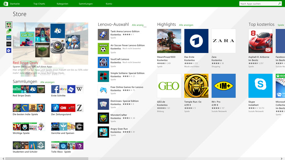Open Red Stripe Deals featured heading
The width and height of the screenshot is (285, 160).
[25, 63]
